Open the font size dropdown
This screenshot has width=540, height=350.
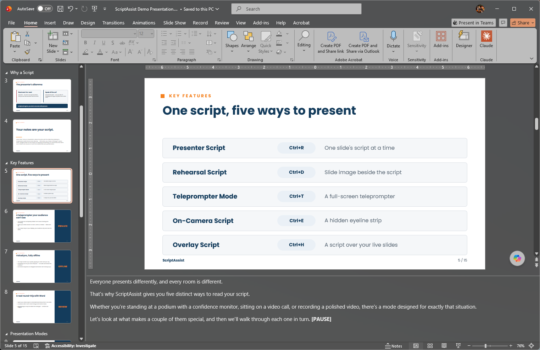152,34
